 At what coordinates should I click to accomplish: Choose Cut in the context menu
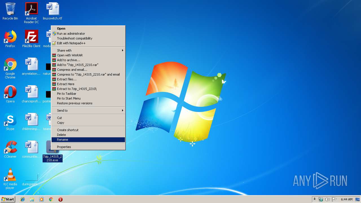88,118
